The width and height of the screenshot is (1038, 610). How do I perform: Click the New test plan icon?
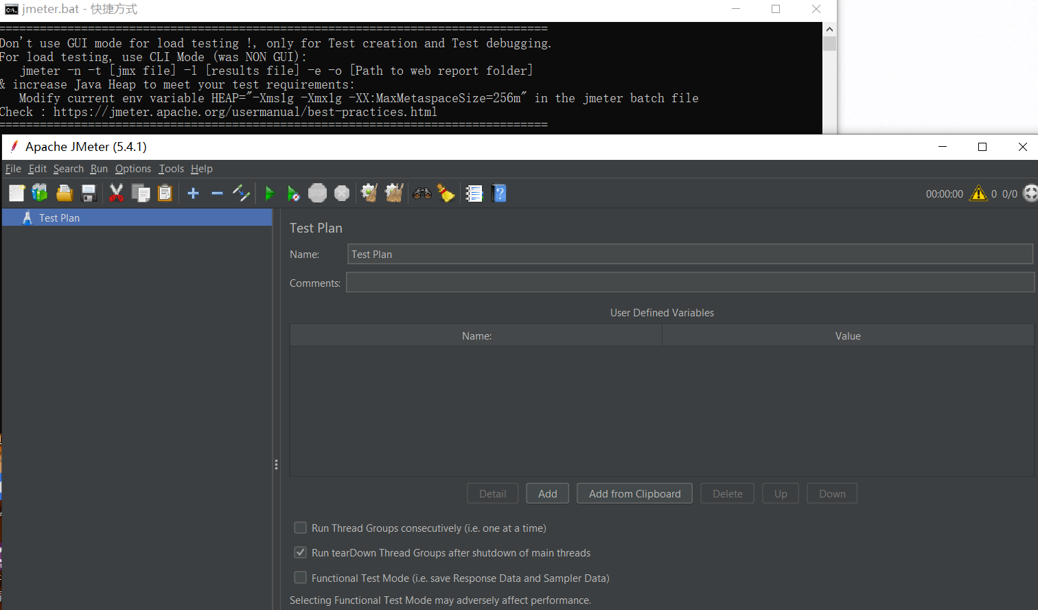click(16, 193)
